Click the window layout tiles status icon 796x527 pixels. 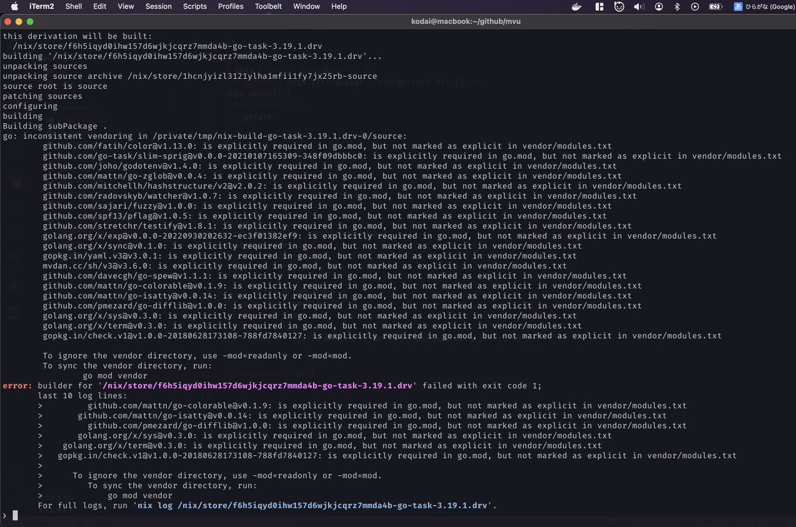599,7
